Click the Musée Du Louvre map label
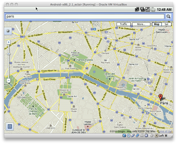177x144 pixels. coord(122,88)
